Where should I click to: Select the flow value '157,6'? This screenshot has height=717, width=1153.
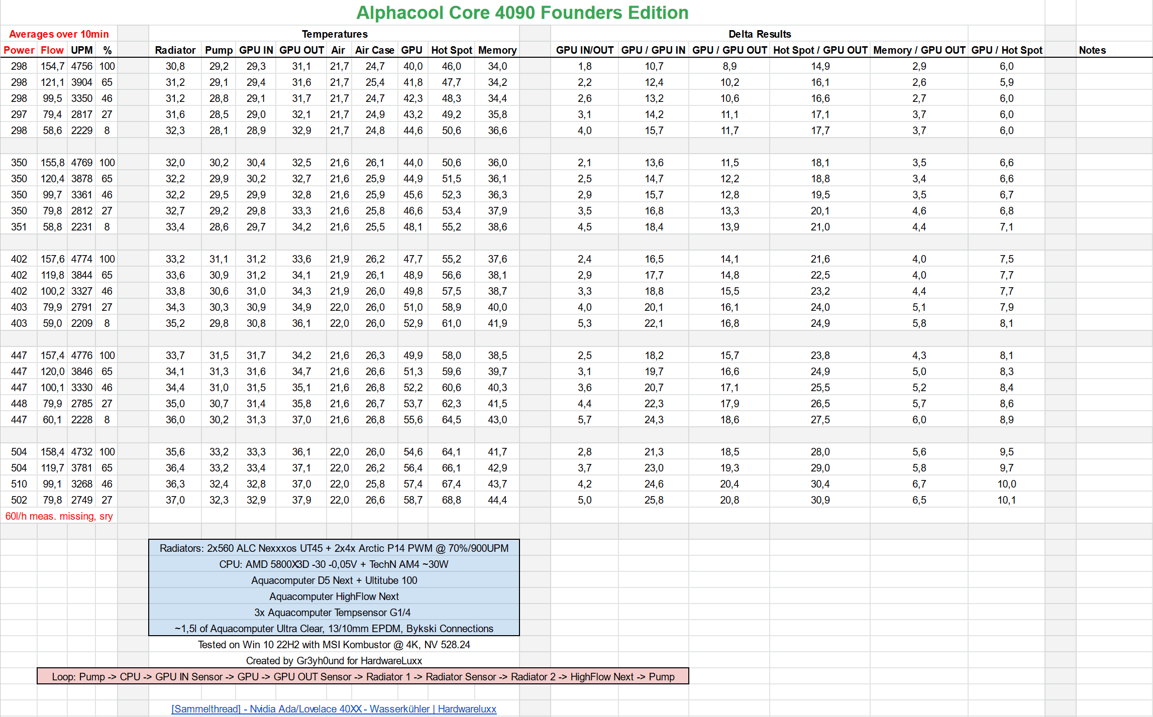point(52,259)
